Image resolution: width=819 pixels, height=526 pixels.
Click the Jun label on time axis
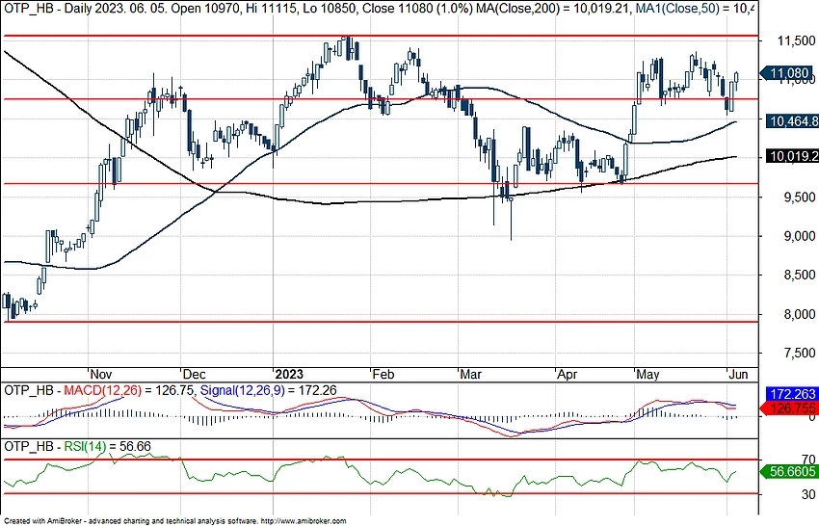pos(739,375)
